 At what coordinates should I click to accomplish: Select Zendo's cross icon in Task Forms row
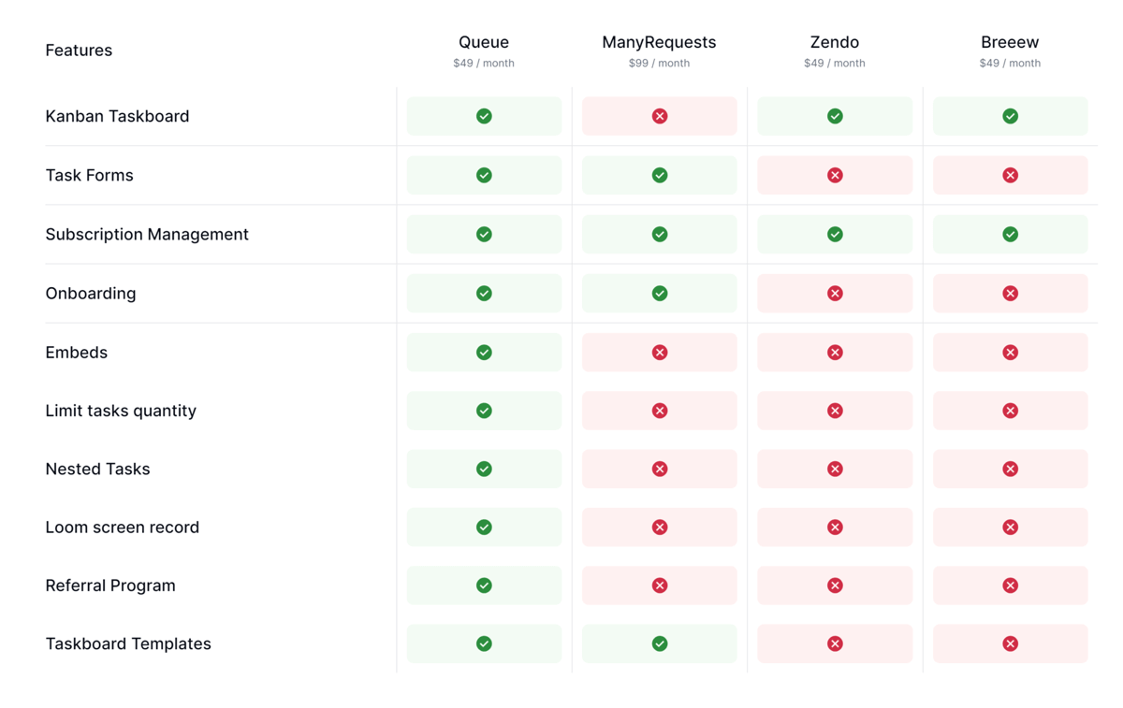[x=835, y=175]
